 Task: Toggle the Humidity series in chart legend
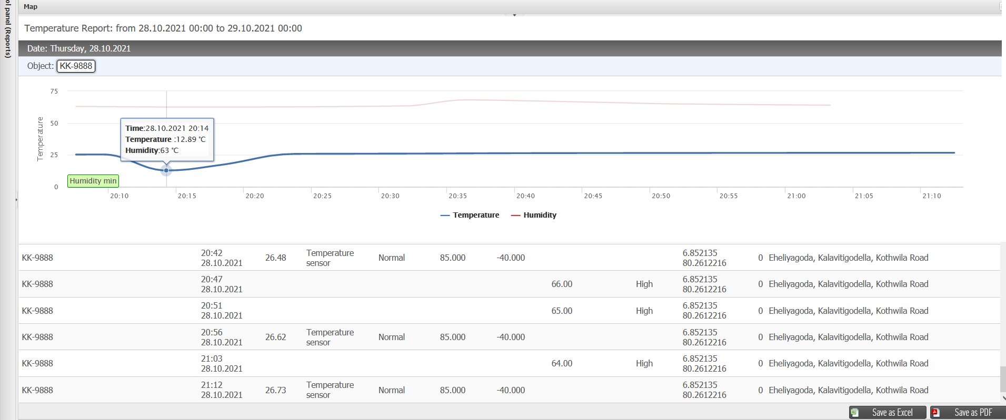(x=534, y=215)
